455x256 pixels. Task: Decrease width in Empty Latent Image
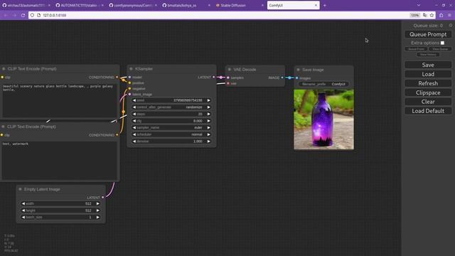point(23,204)
